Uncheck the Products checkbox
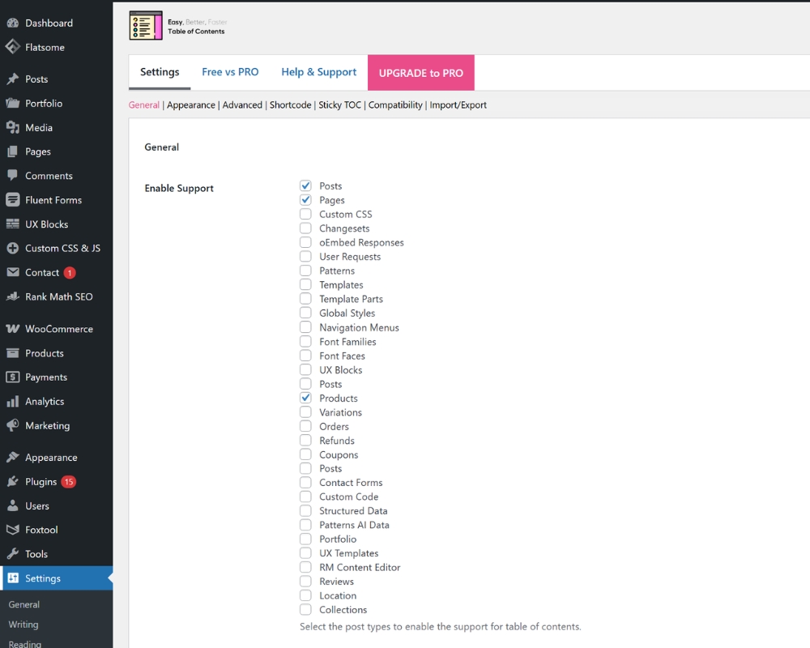This screenshot has width=810, height=648. (x=306, y=398)
